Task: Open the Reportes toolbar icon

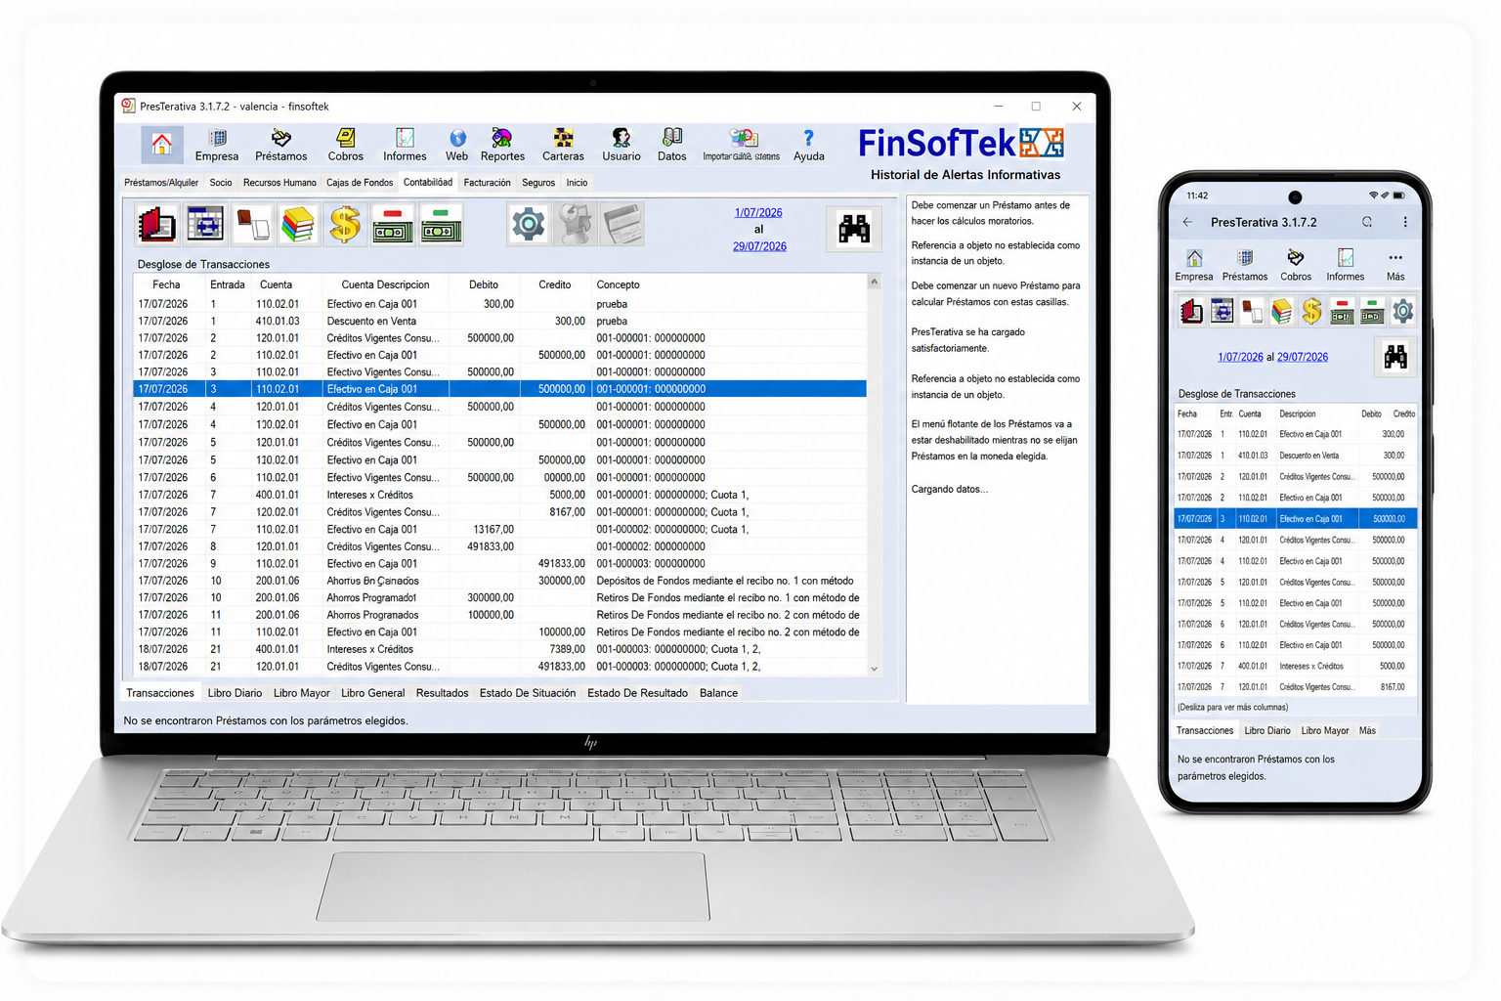Action: tap(502, 145)
